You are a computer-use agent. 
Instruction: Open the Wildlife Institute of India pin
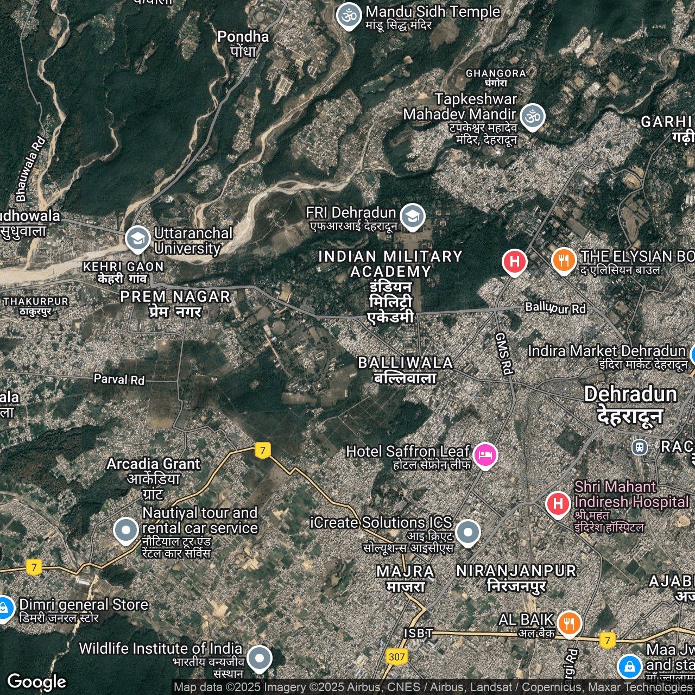click(x=260, y=658)
